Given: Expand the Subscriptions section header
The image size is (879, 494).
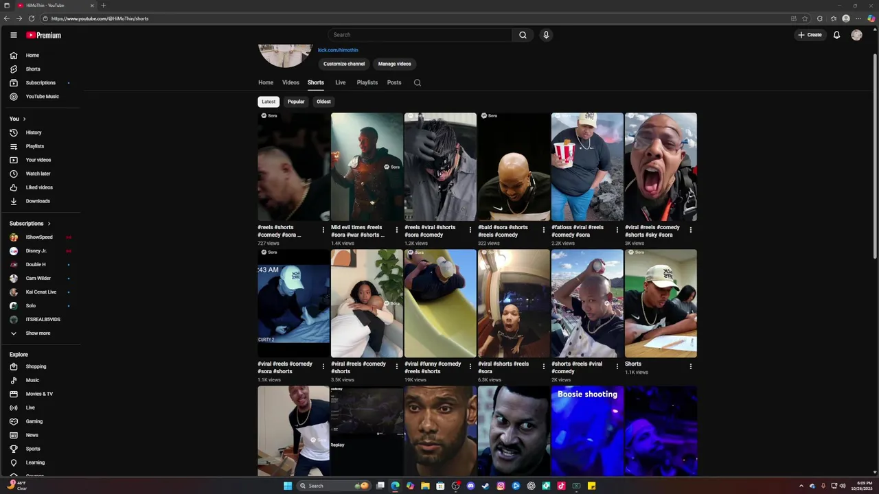Looking at the screenshot, I should (x=30, y=224).
